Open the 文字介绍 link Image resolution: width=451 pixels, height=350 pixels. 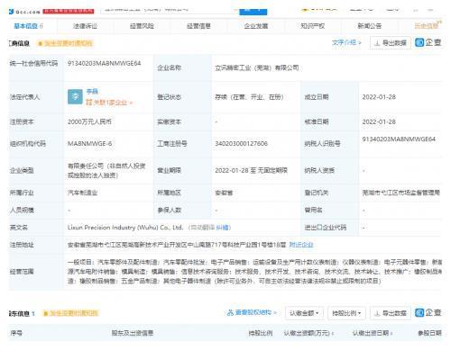click(x=346, y=42)
